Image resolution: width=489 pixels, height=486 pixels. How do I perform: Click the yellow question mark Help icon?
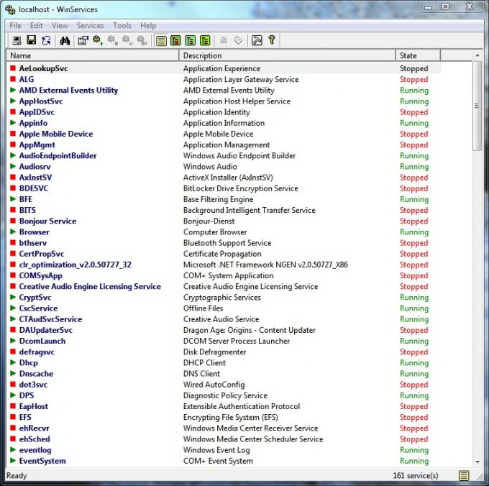point(272,40)
